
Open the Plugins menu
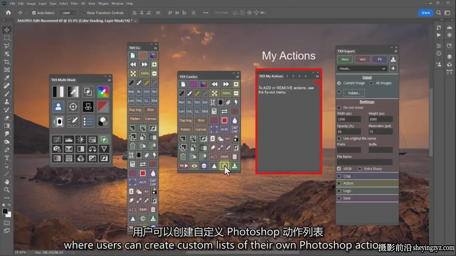pos(103,4)
